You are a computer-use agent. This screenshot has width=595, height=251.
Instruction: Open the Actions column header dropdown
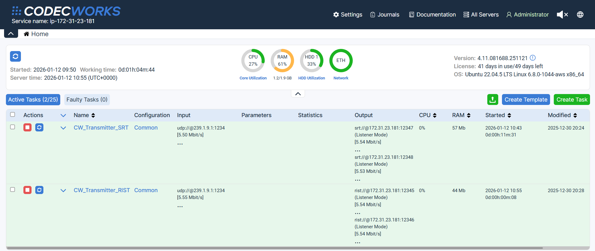pos(63,116)
